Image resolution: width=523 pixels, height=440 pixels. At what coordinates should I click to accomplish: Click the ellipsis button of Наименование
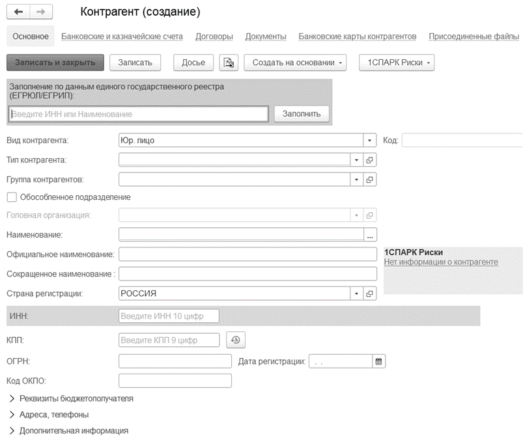pyautogui.click(x=370, y=235)
